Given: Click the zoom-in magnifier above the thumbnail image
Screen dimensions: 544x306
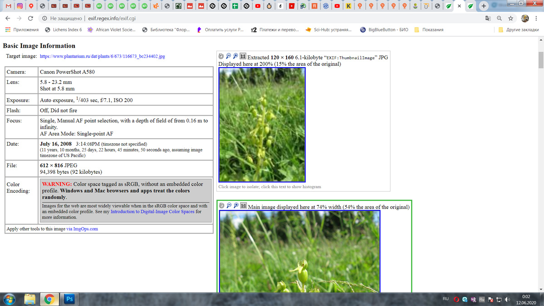Looking at the screenshot, I should pyautogui.click(x=236, y=56).
